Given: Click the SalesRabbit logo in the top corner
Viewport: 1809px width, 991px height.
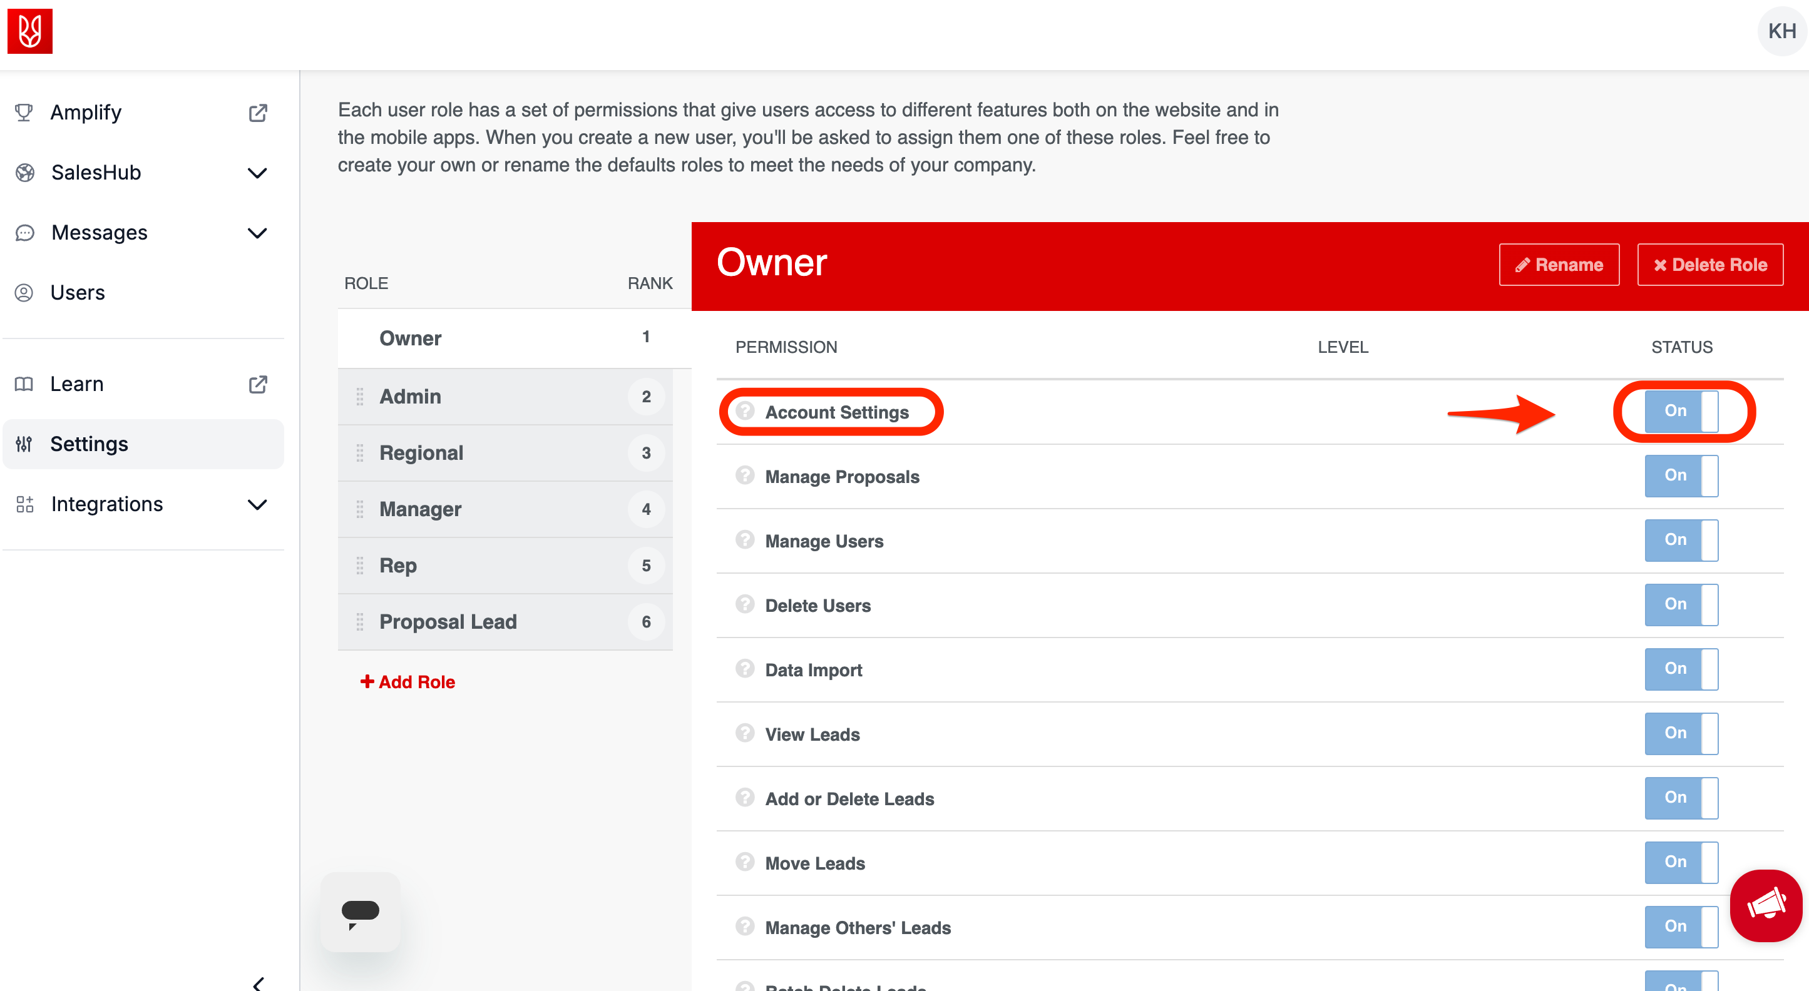Looking at the screenshot, I should (x=30, y=31).
